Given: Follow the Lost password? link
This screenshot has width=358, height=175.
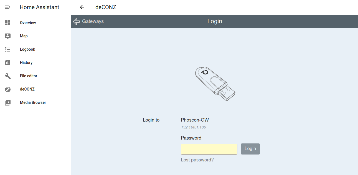Looking at the screenshot, I should [x=197, y=160].
